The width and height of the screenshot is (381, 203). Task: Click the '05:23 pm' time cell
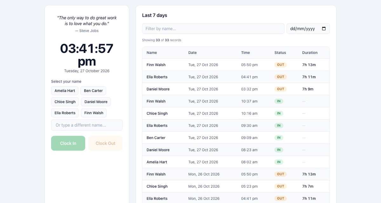pos(249,187)
